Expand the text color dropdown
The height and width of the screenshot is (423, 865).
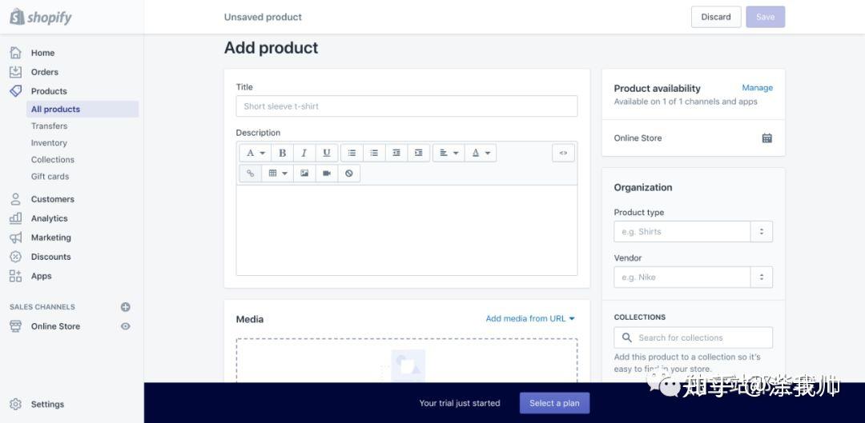click(481, 153)
